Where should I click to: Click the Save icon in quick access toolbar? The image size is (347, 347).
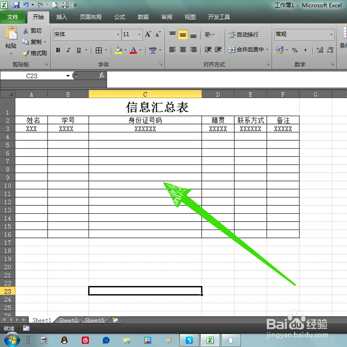click(x=16, y=5)
